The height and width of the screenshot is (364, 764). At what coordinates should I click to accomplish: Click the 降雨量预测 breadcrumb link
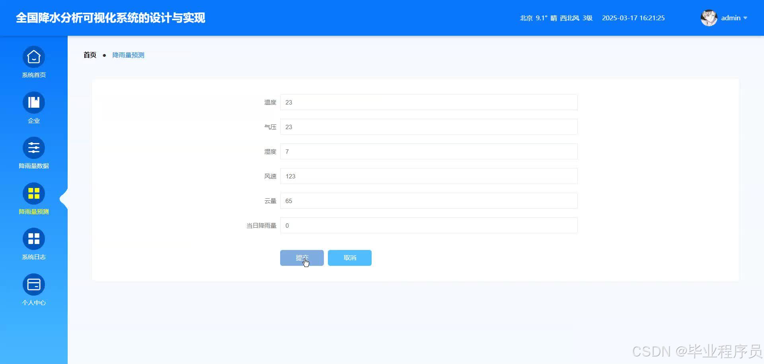tap(128, 55)
